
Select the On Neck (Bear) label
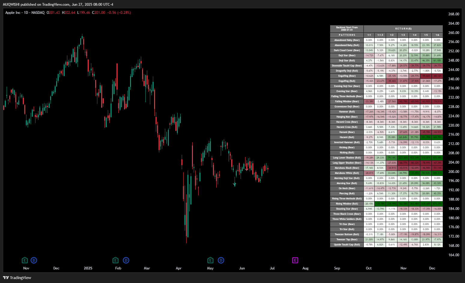(347, 189)
